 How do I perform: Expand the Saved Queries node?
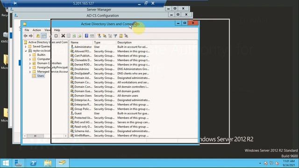click(26, 47)
